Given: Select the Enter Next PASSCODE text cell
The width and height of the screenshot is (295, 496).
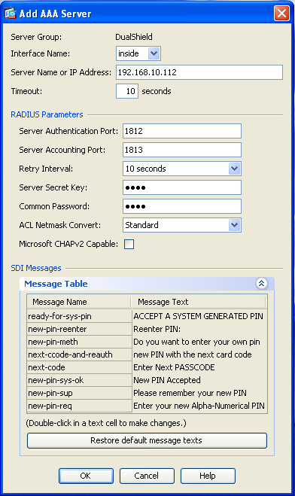Looking at the screenshot, I should click(199, 367).
